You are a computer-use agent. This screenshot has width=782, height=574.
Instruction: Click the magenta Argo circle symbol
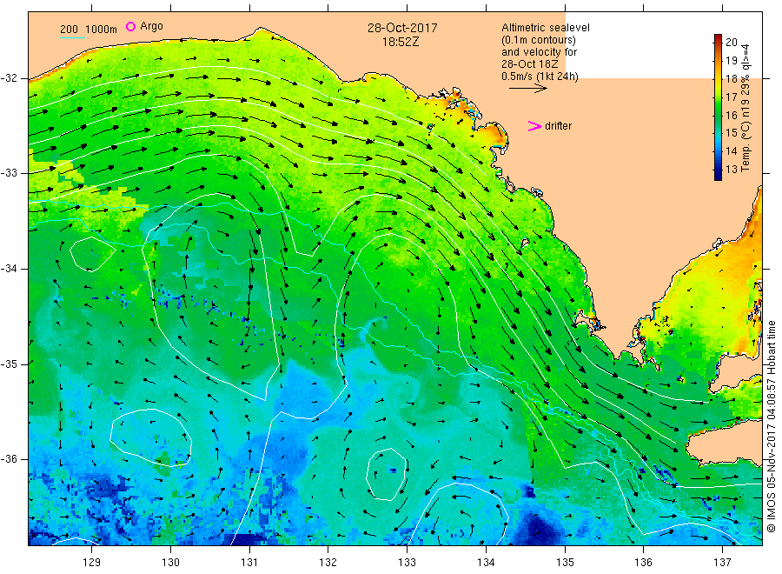(x=130, y=26)
